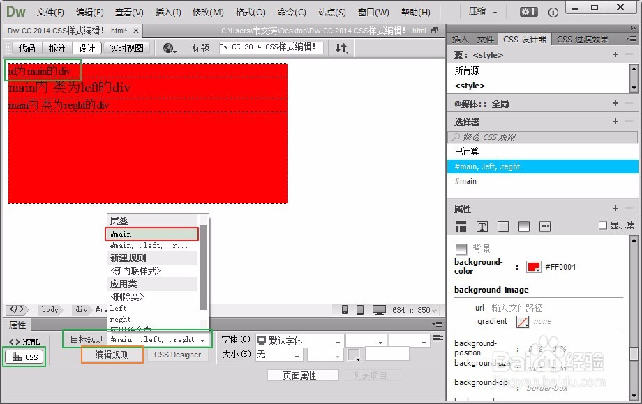The width and height of the screenshot is (642, 404).
Task: Switch to 拆分 view
Action: [x=57, y=48]
